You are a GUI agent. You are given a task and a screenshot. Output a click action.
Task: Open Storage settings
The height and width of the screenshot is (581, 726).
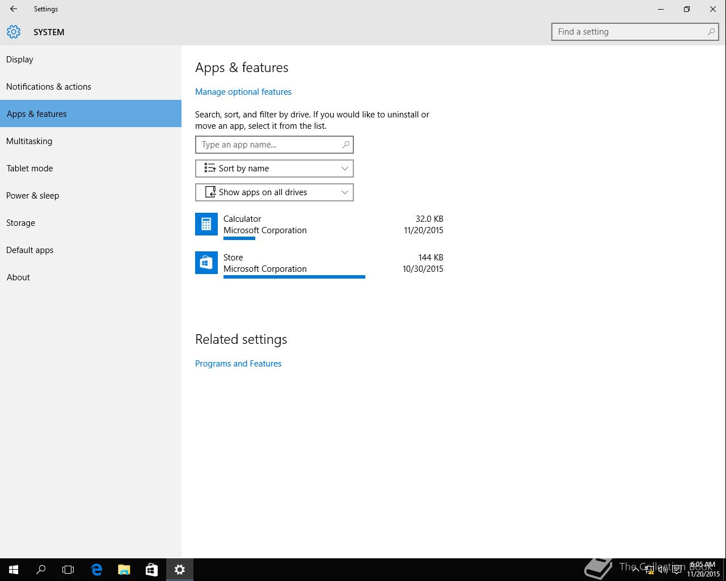(91, 222)
